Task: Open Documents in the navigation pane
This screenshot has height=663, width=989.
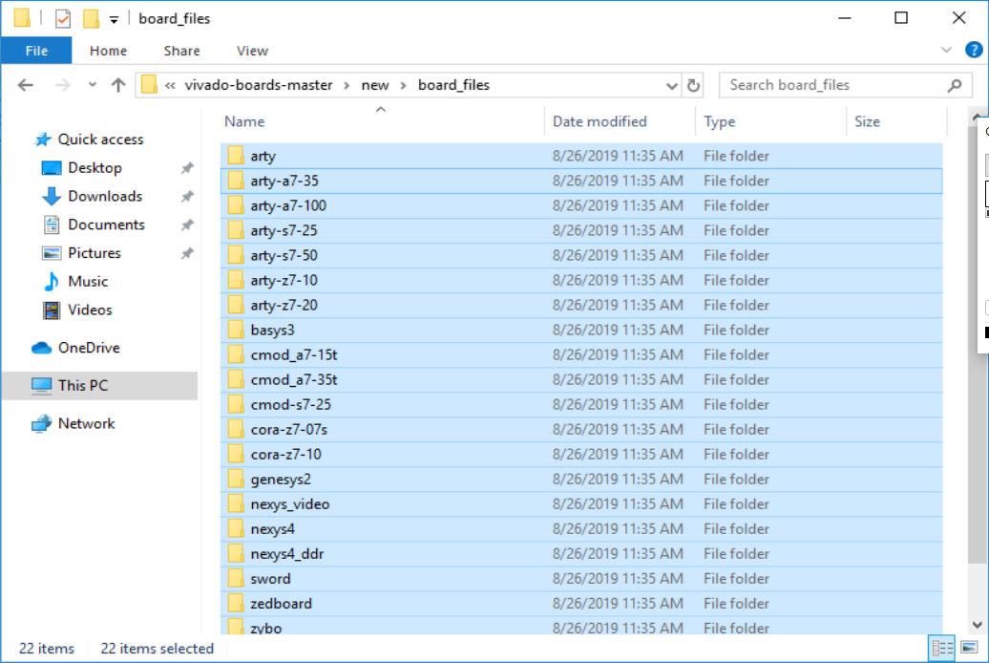Action: (x=106, y=225)
